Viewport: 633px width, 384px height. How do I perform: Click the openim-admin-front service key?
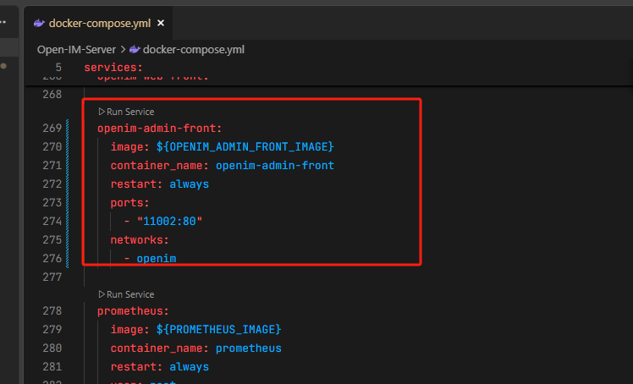[x=159, y=129]
